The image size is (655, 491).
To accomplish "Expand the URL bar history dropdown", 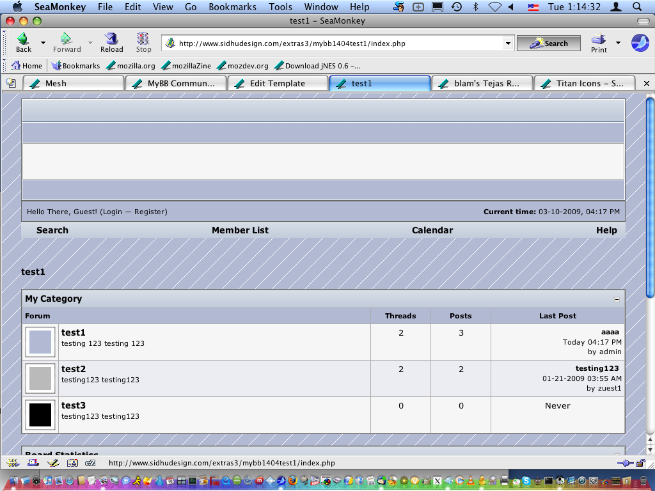I will tap(508, 43).
